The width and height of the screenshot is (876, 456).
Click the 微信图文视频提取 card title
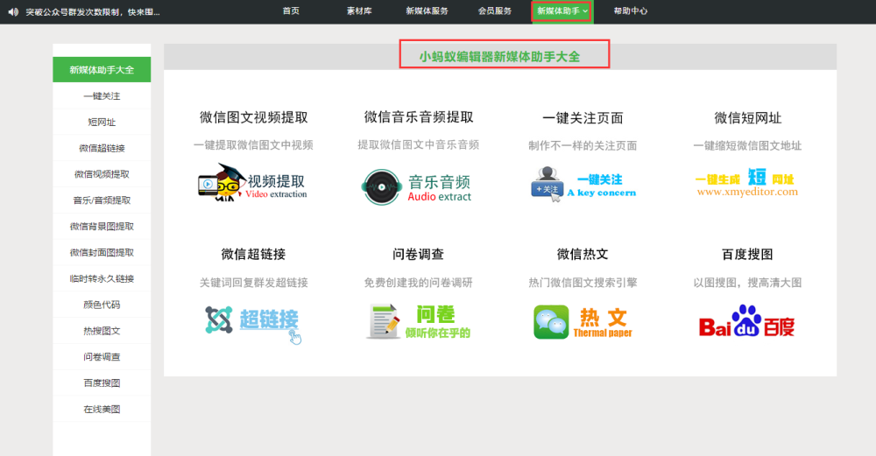254,117
